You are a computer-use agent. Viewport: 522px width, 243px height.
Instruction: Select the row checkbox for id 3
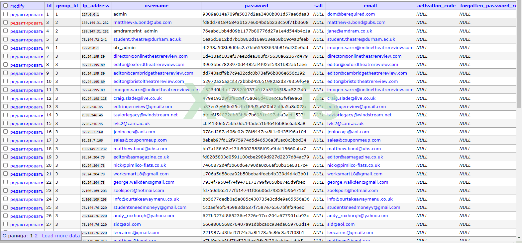pos(5,23)
